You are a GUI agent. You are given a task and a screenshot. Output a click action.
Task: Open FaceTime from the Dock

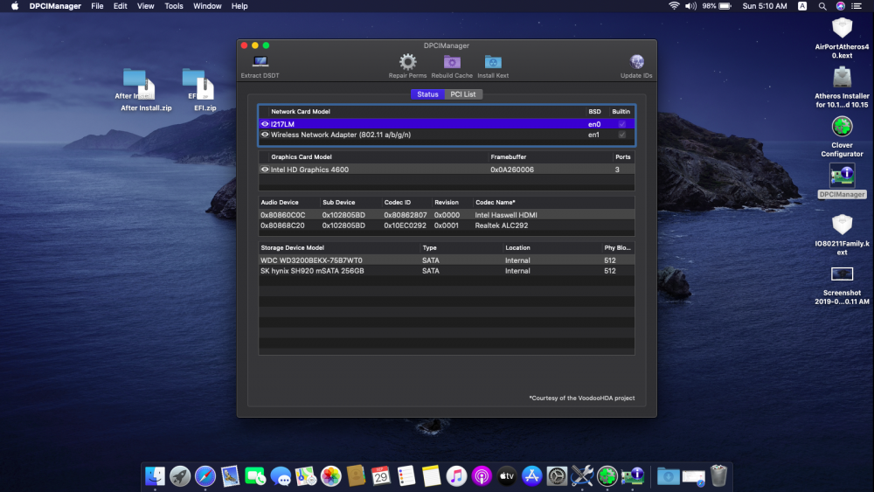(x=255, y=476)
